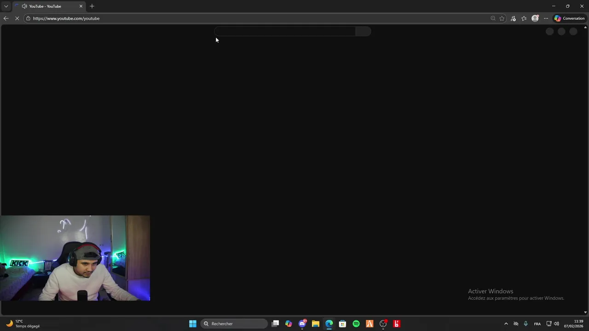View site information padlock icon
589x331 pixels.
tap(28, 18)
